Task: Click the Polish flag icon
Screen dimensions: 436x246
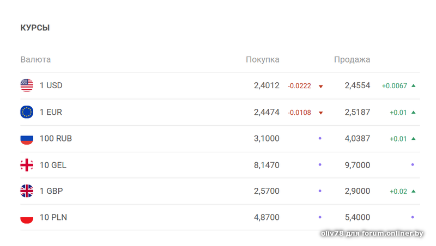Action: [27, 218]
